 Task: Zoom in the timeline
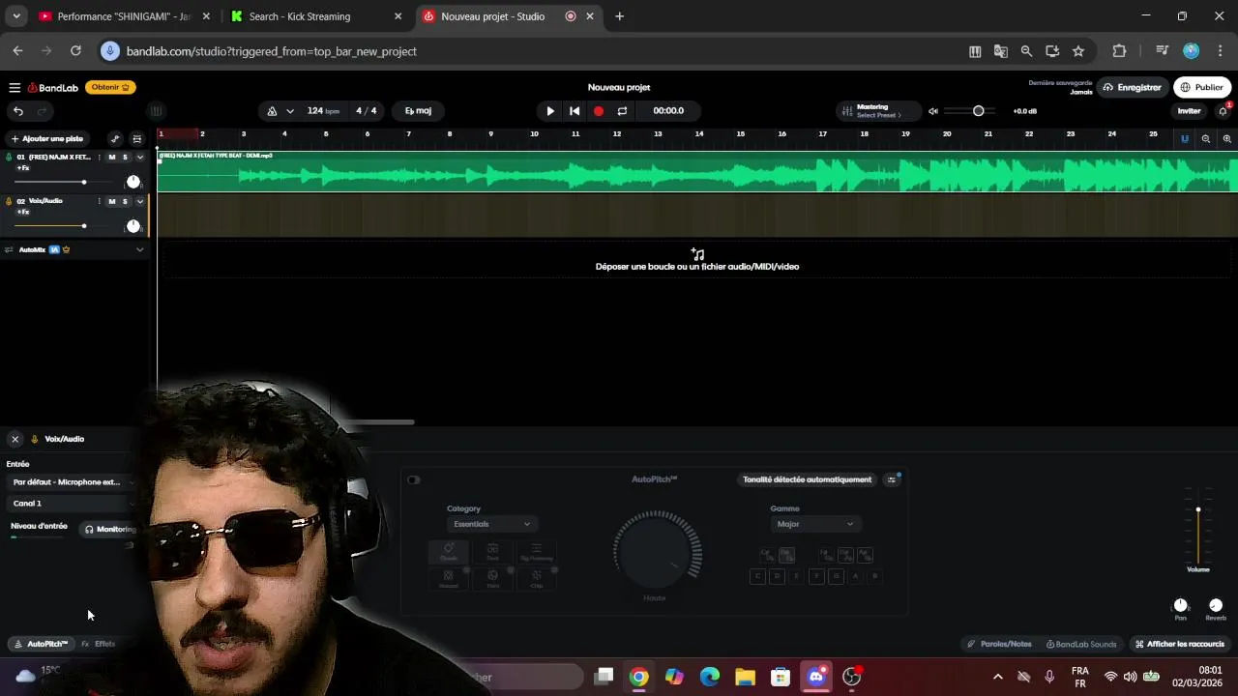[x=1226, y=139]
